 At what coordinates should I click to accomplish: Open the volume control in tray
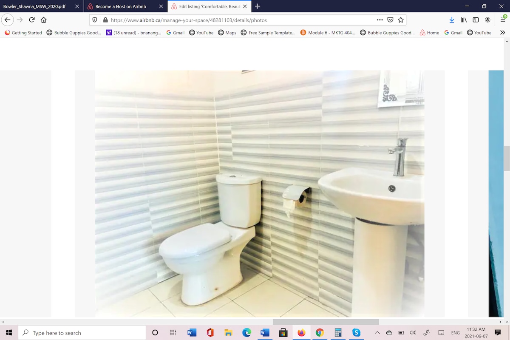(x=413, y=333)
